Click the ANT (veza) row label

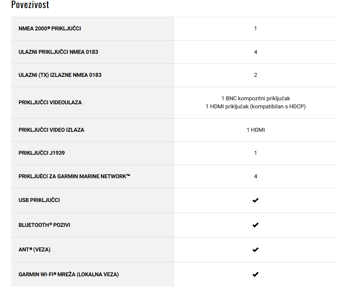[x=34, y=250]
